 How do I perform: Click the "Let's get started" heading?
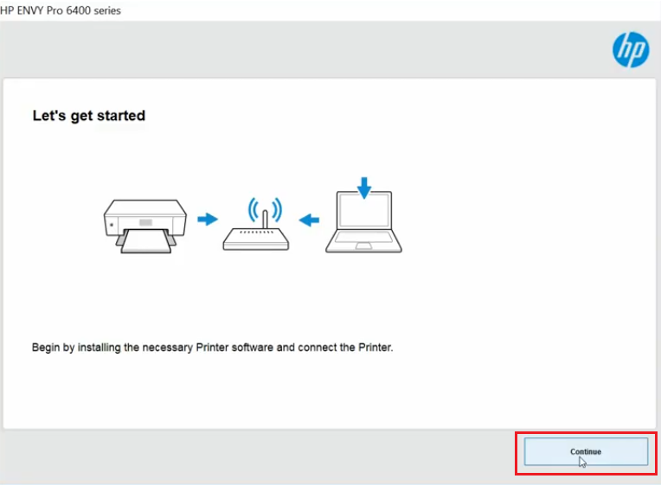89,116
